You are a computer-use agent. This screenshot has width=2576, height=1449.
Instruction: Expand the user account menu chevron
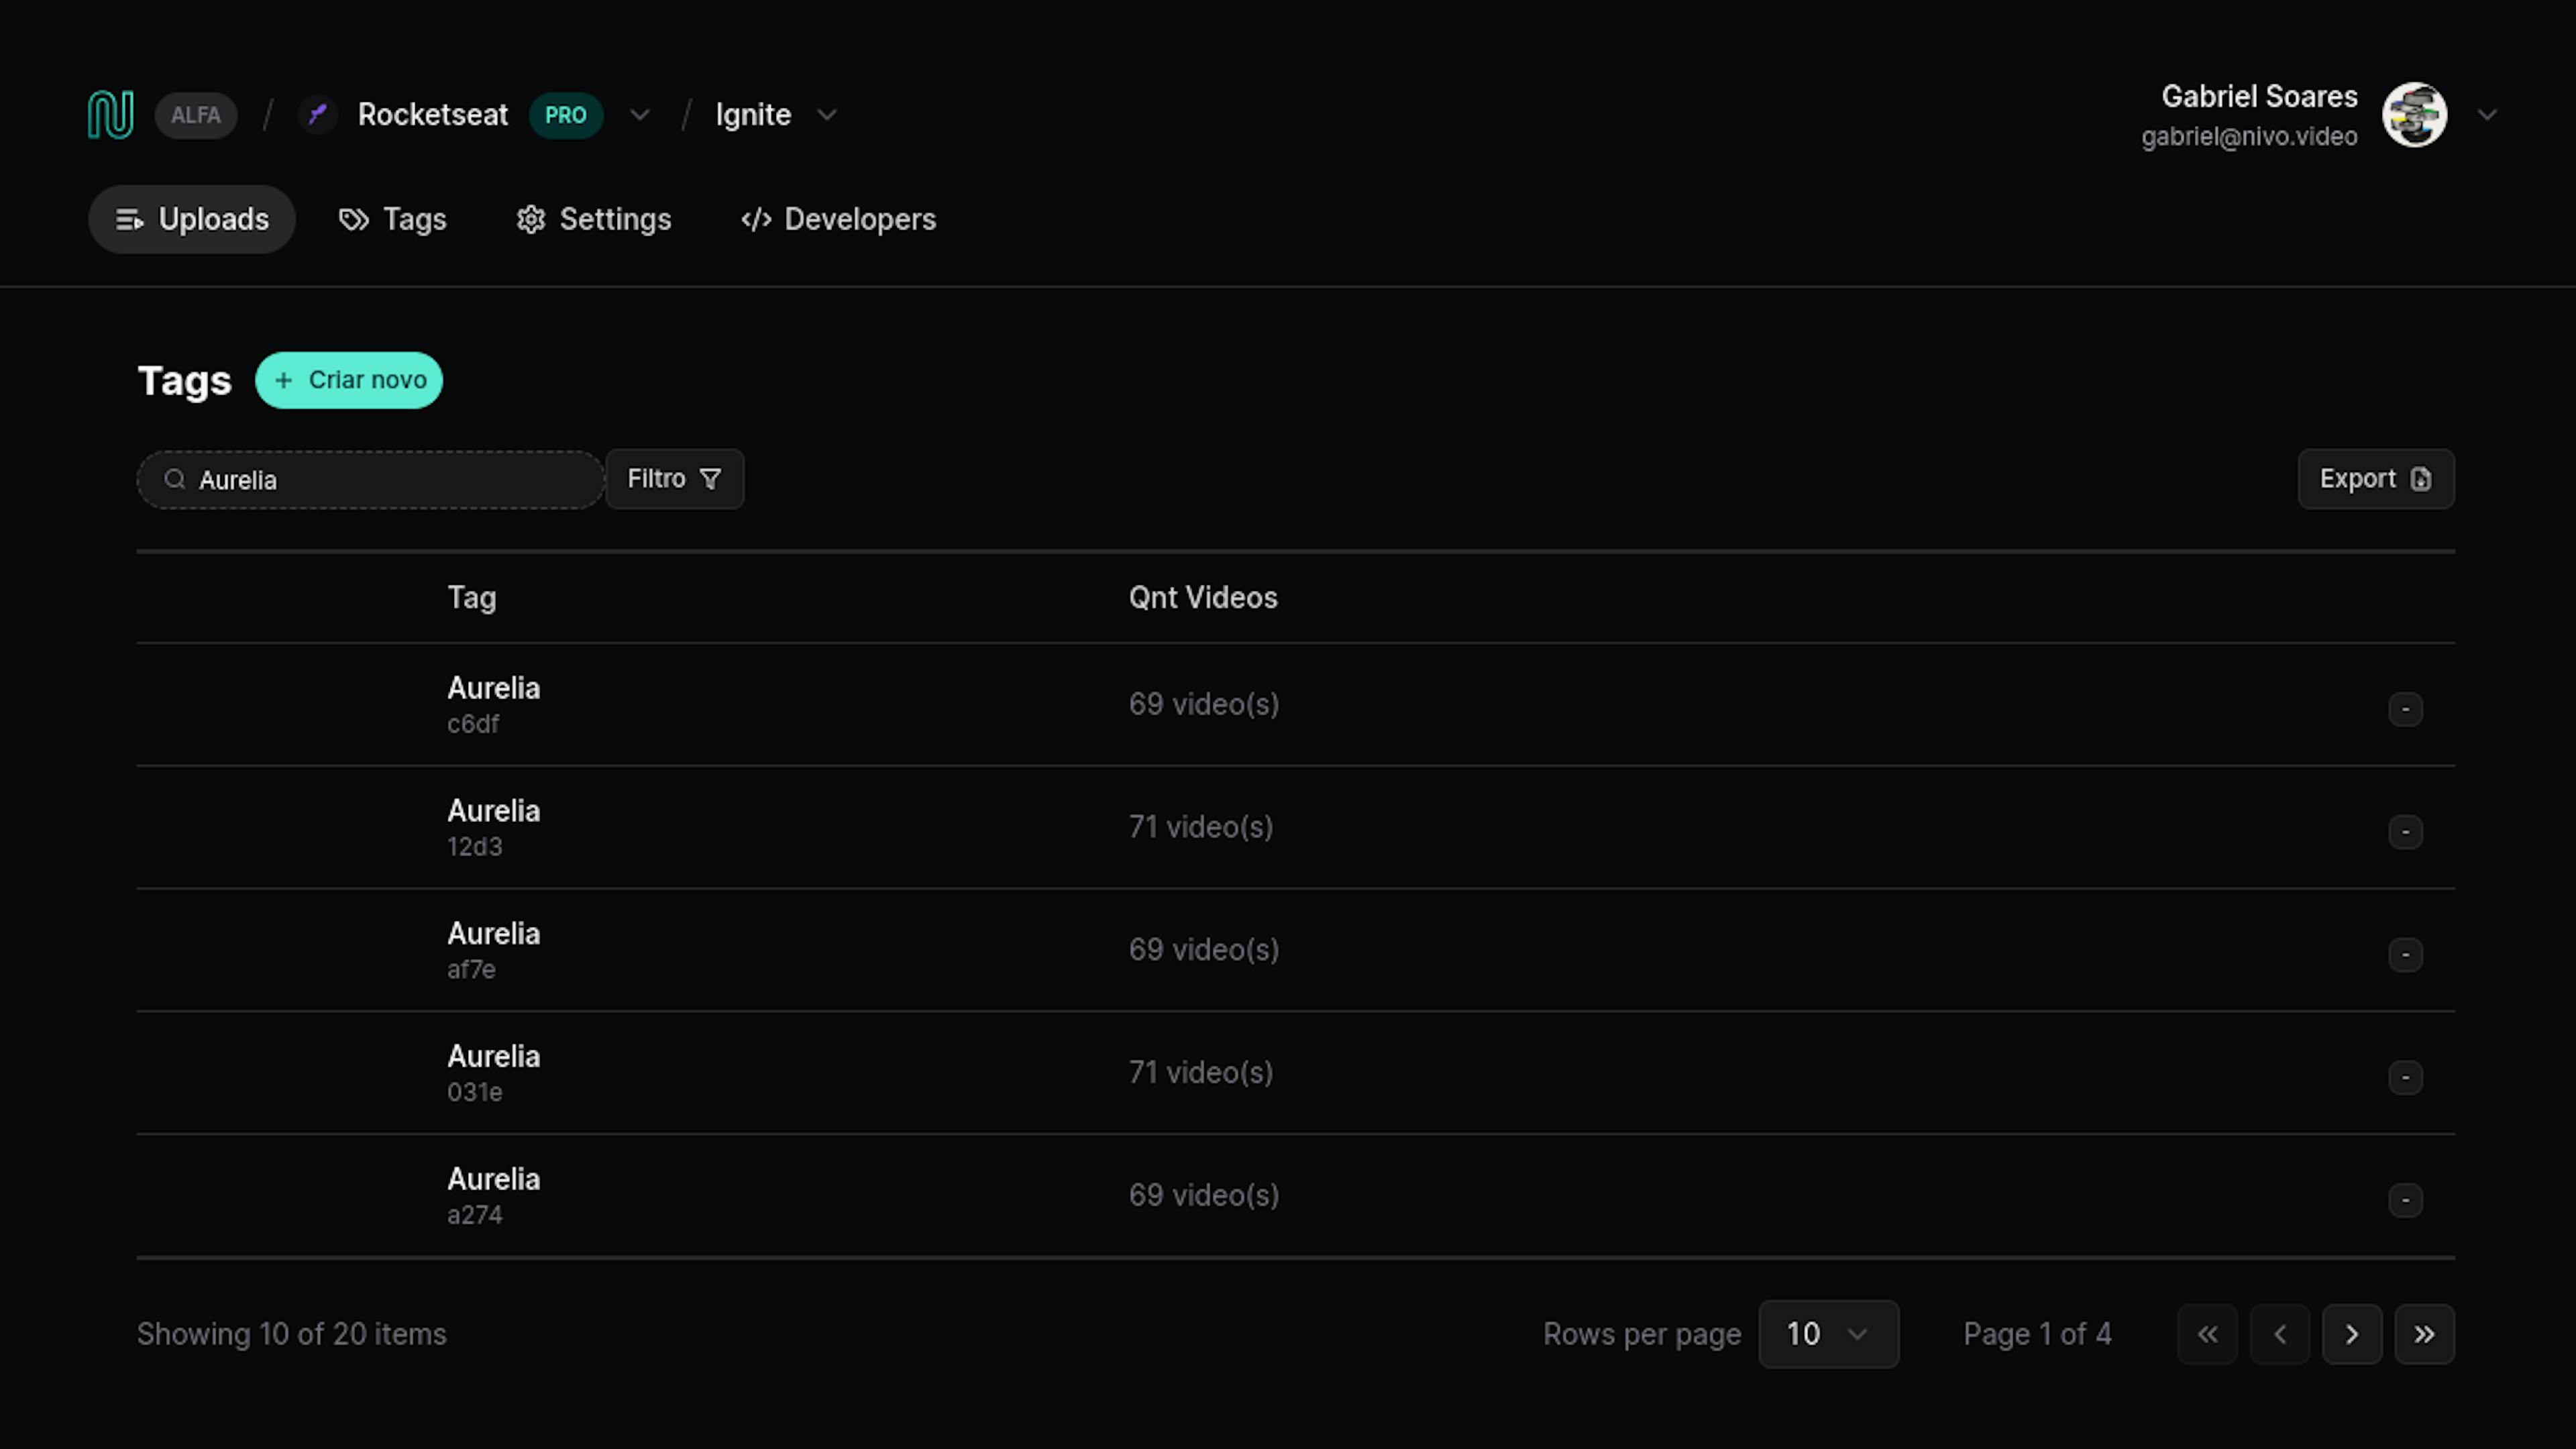click(2487, 115)
